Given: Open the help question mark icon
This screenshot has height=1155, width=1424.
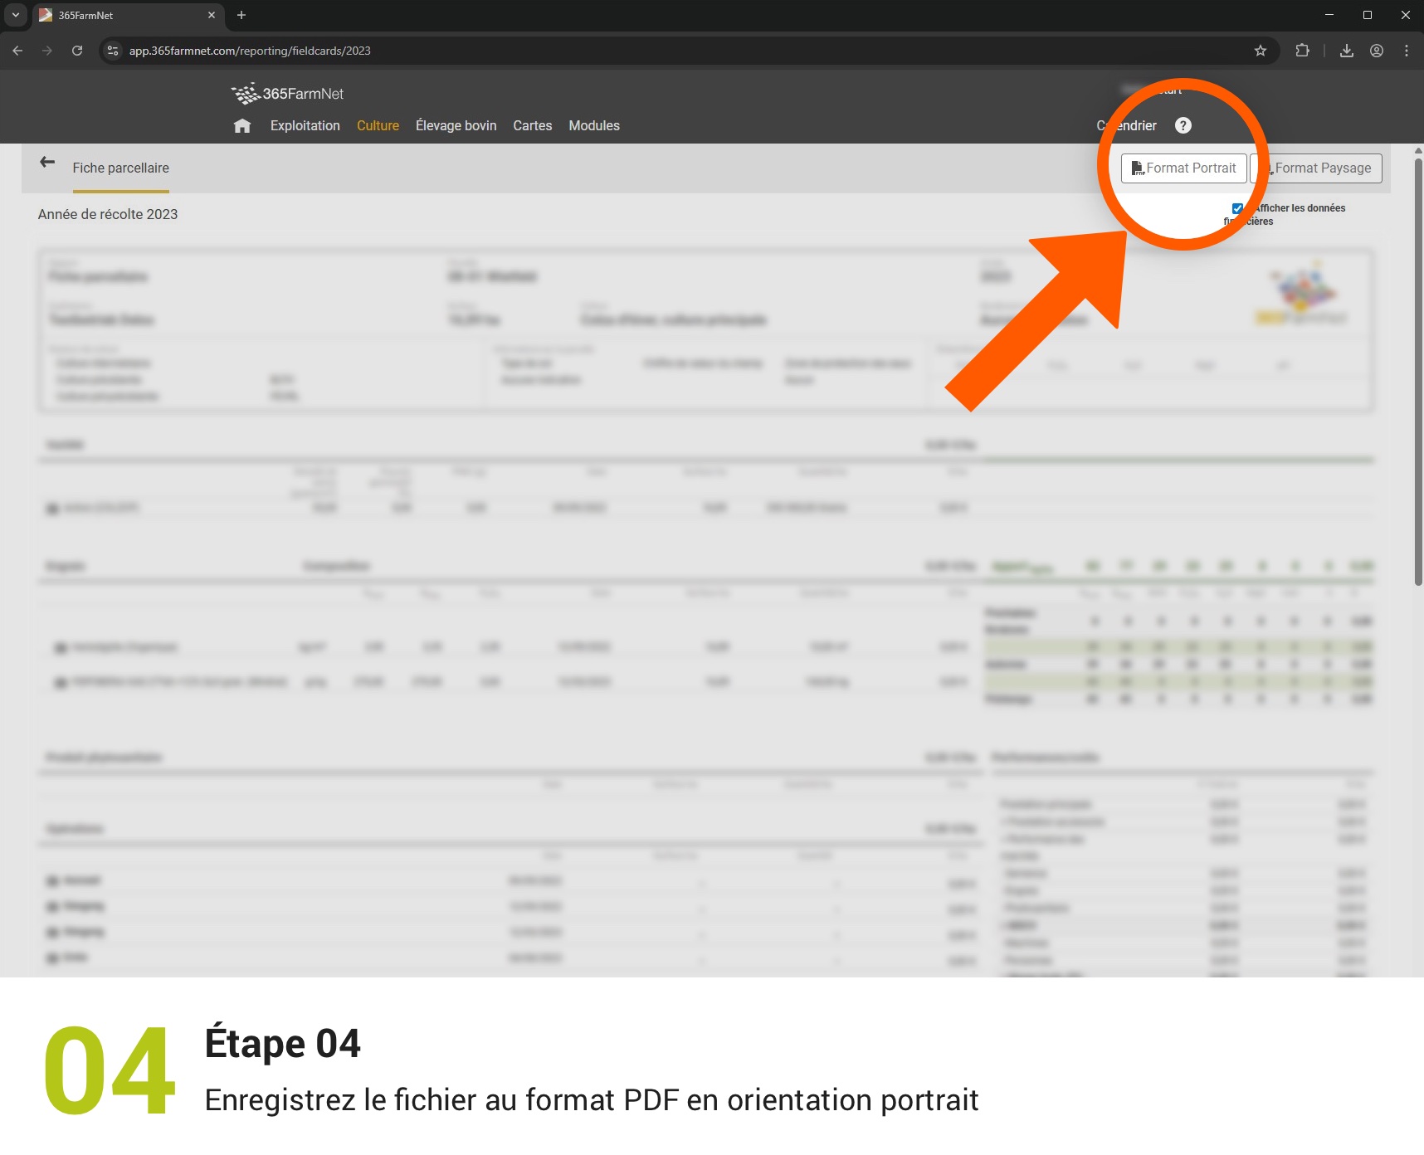Looking at the screenshot, I should point(1183,125).
